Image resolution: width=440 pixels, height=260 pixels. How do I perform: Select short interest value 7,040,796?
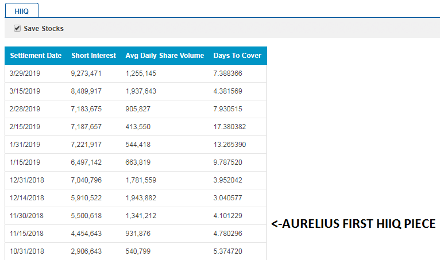[x=86, y=180]
